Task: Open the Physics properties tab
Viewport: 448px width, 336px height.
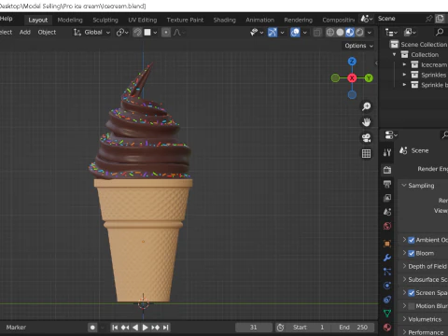Action: (x=387, y=286)
